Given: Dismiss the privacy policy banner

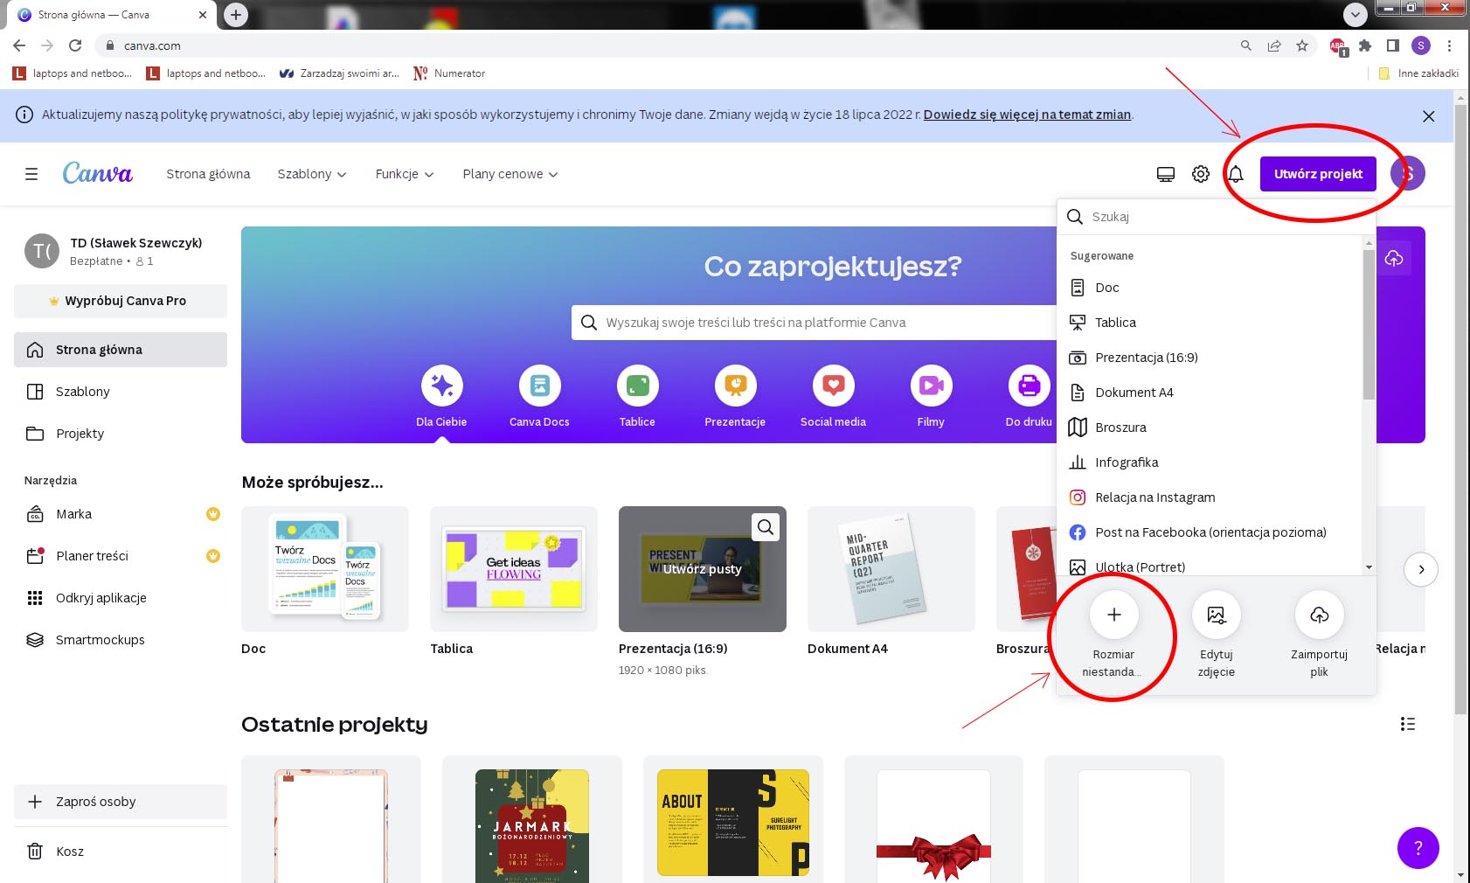Looking at the screenshot, I should click(x=1428, y=115).
